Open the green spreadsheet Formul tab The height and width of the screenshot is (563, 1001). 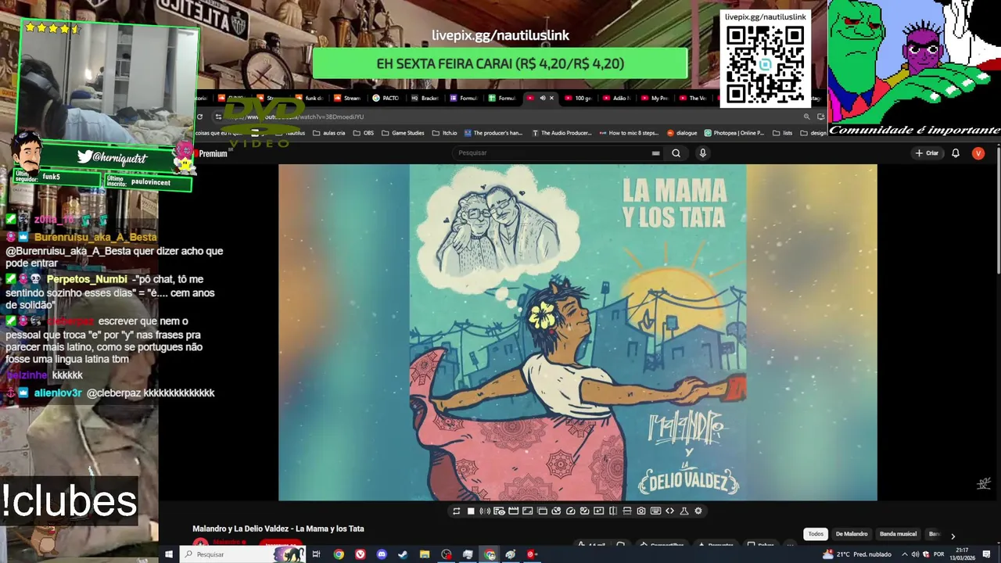[502, 99]
